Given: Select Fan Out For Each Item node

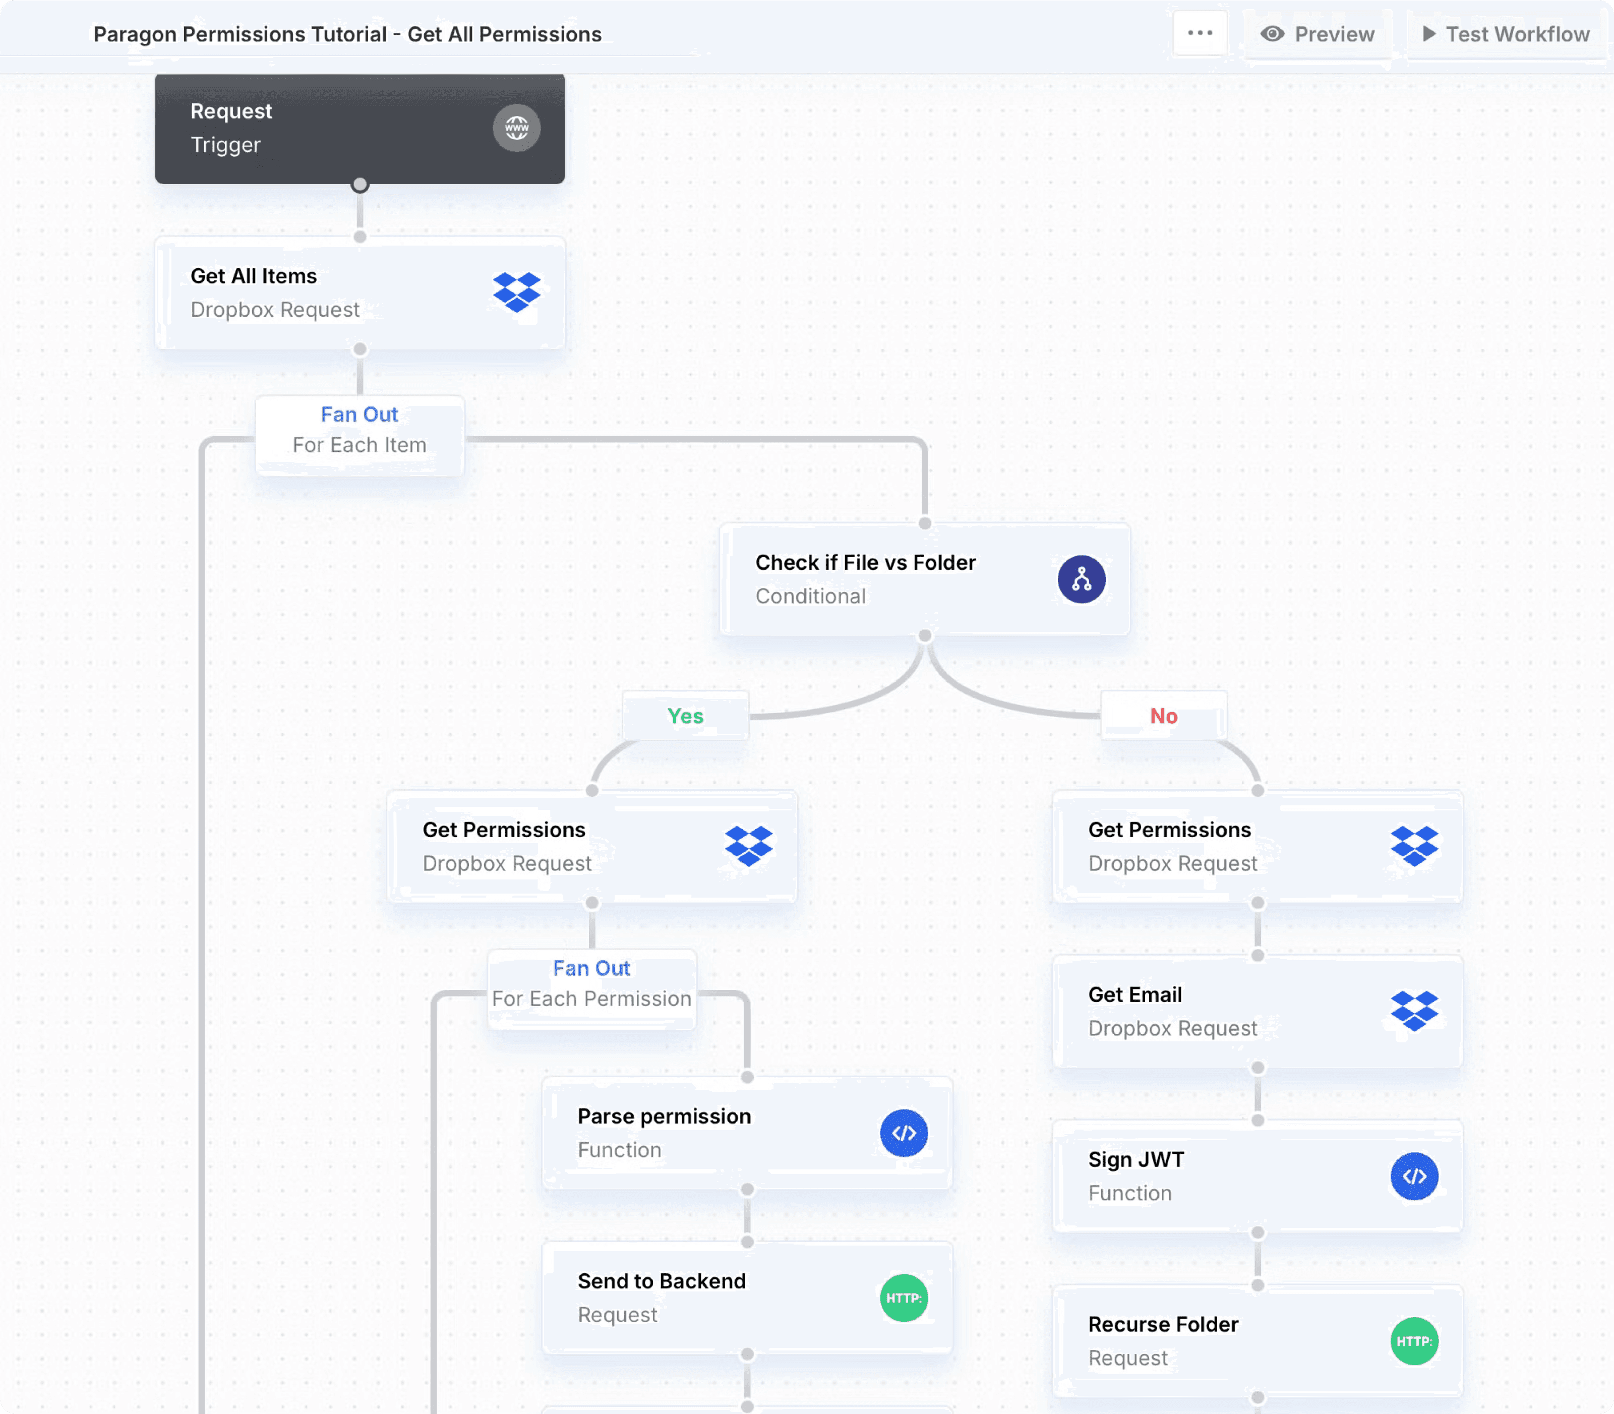Looking at the screenshot, I should (360, 430).
